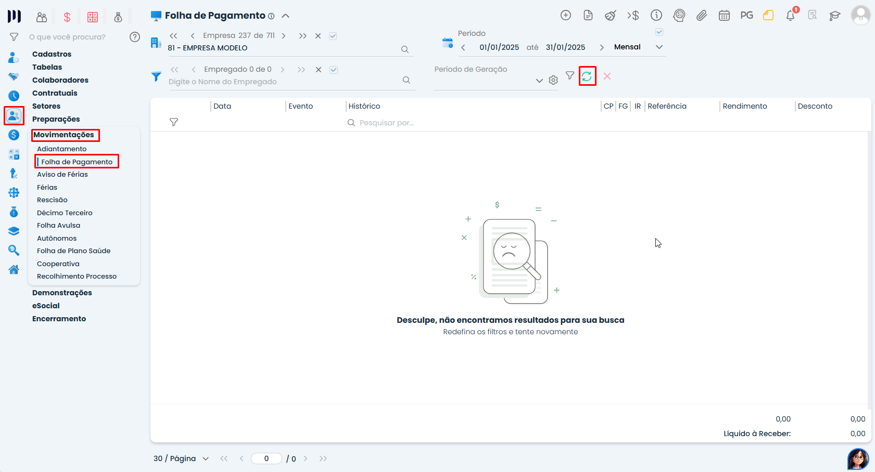Click the virtual assistant avatar
Image resolution: width=875 pixels, height=472 pixels.
(858, 459)
